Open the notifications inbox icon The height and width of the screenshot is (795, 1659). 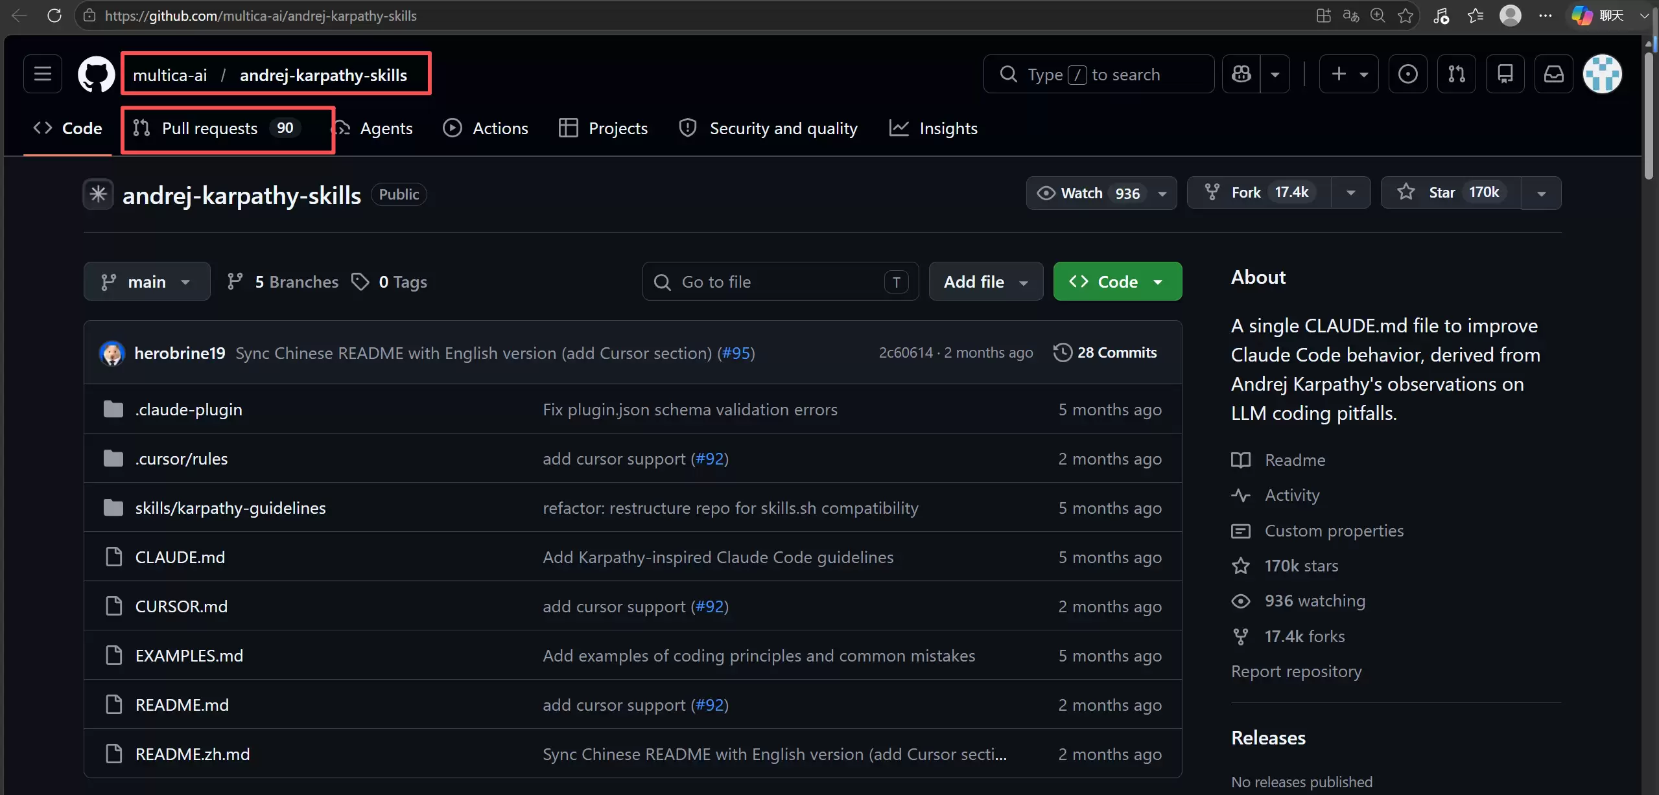tap(1554, 74)
